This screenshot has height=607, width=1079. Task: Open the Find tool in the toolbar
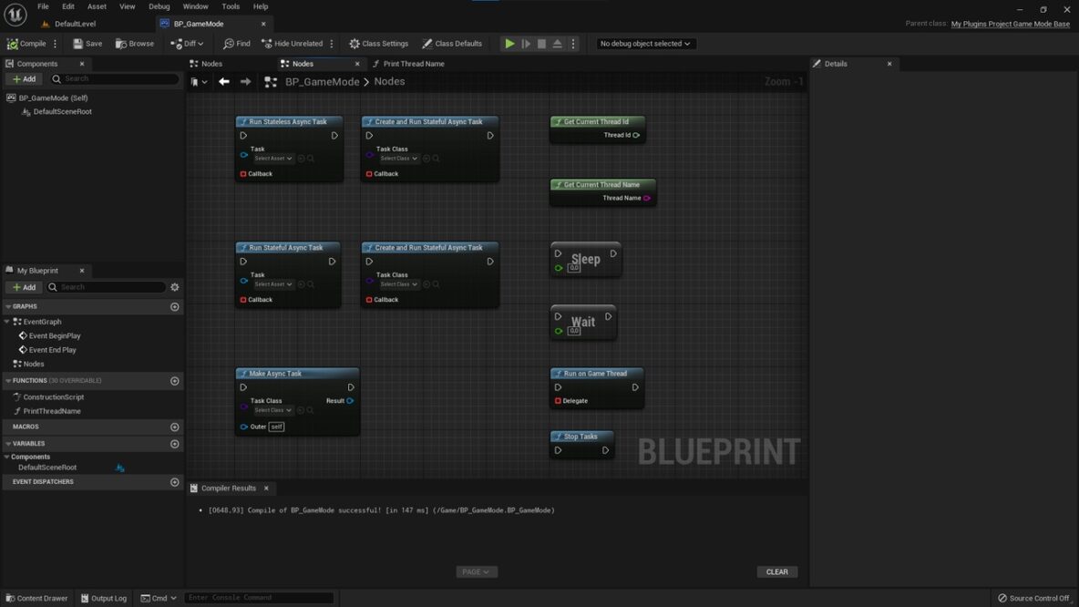[236, 43]
